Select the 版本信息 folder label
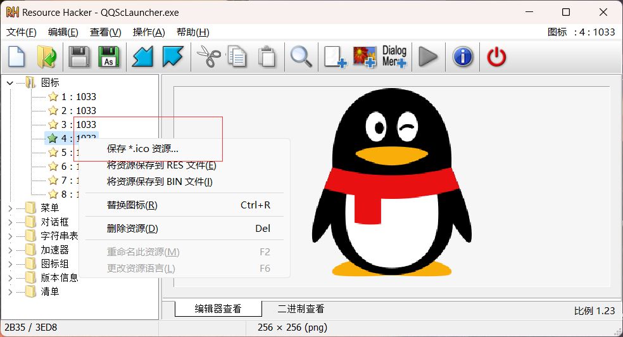Image resolution: width=623 pixels, height=337 pixels. 60,277
